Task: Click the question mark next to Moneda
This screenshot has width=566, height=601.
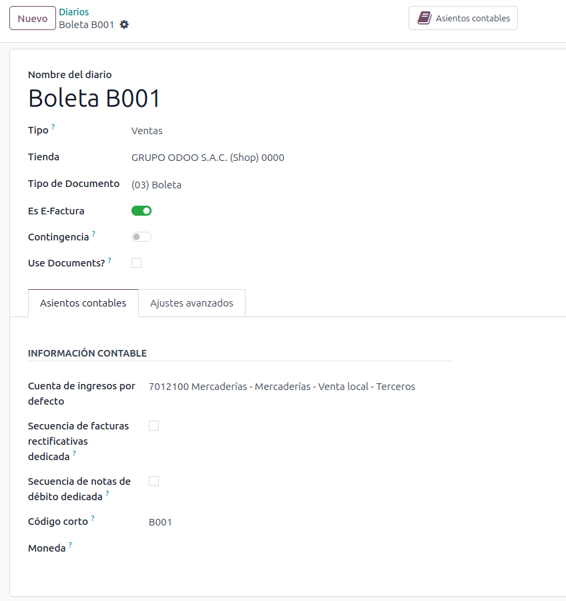Action: click(70, 545)
